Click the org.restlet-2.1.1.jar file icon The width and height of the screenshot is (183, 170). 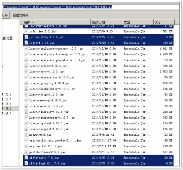click(x=26, y=146)
